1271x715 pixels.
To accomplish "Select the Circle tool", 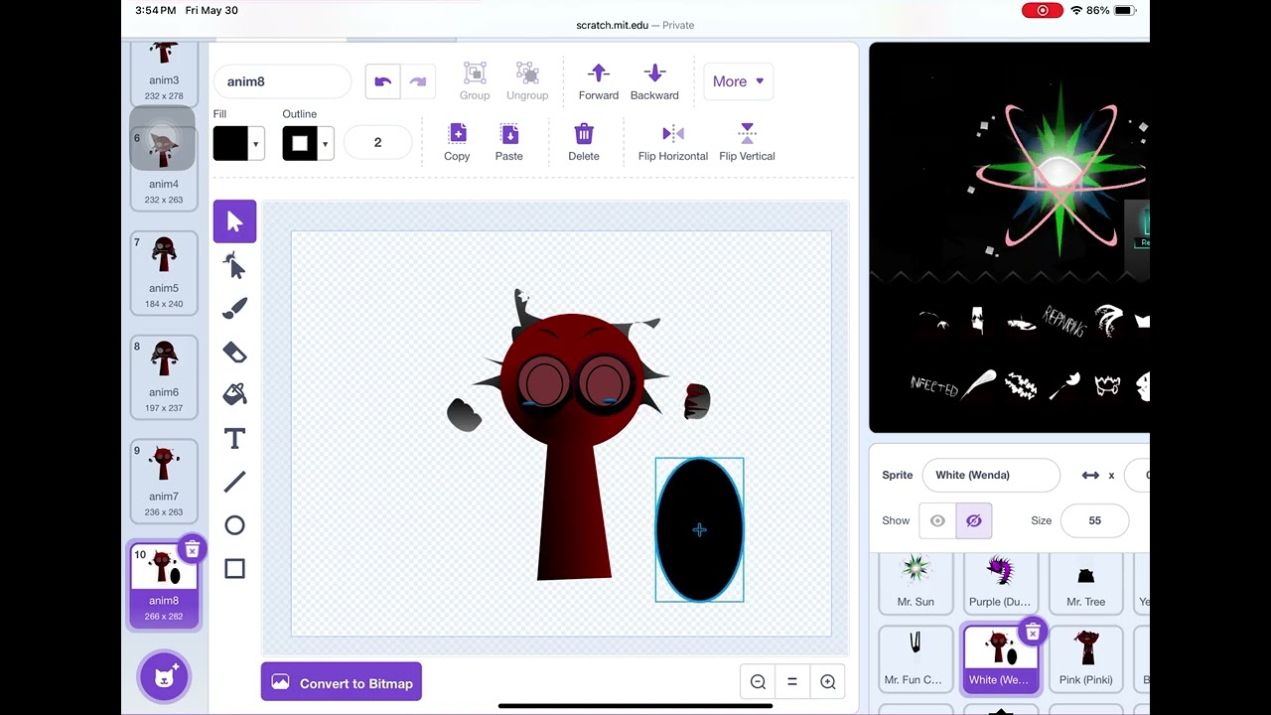I will [234, 525].
